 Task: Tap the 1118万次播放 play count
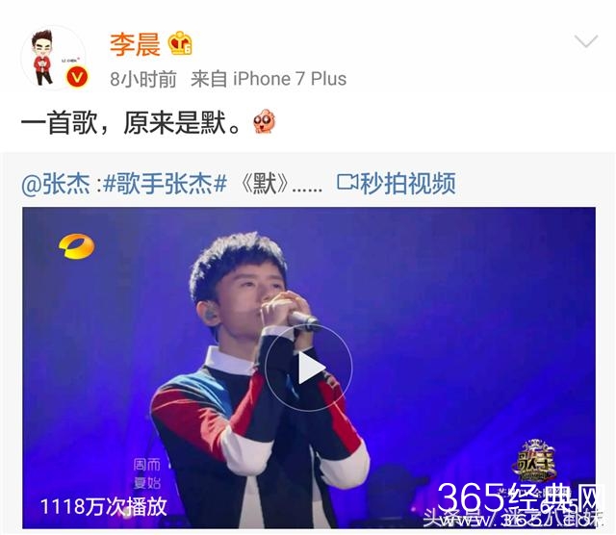coord(104,506)
